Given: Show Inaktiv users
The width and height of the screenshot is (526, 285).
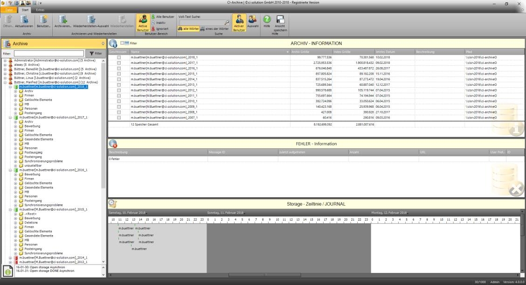Looking at the screenshot, I should click(159, 22).
